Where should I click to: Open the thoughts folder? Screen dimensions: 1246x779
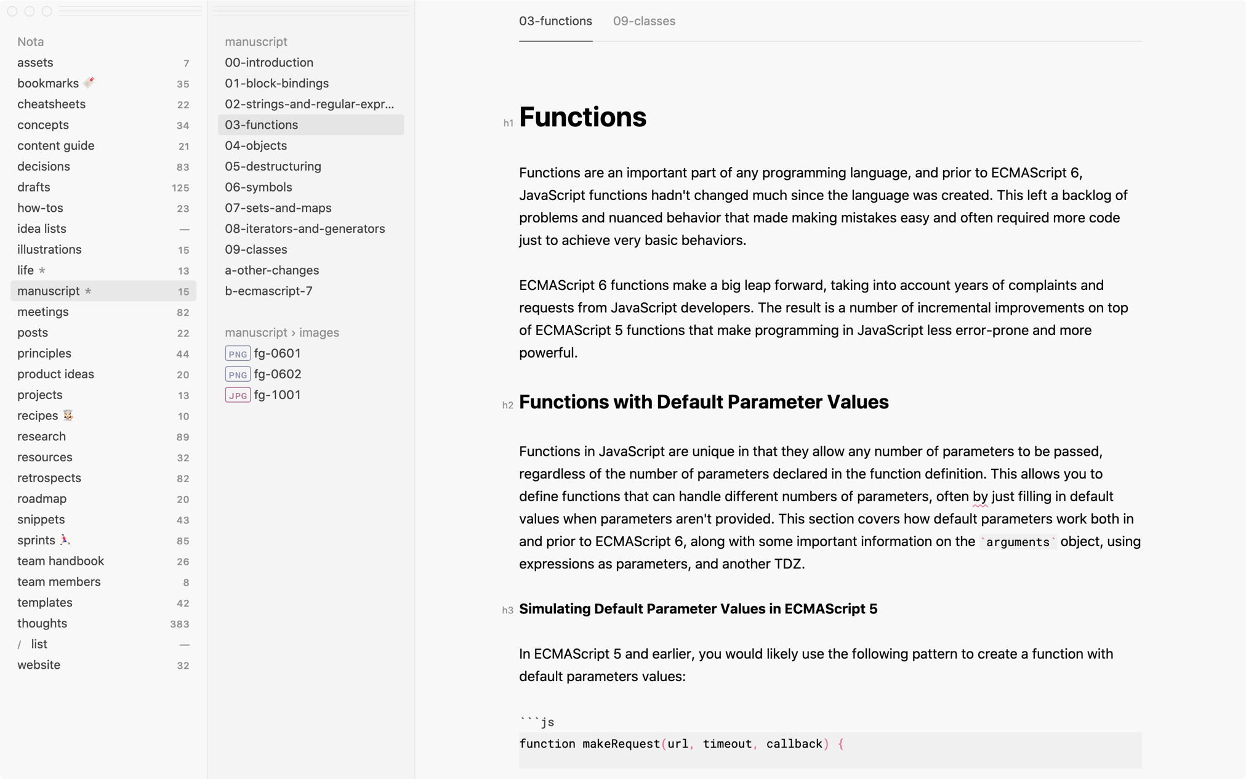(103, 624)
